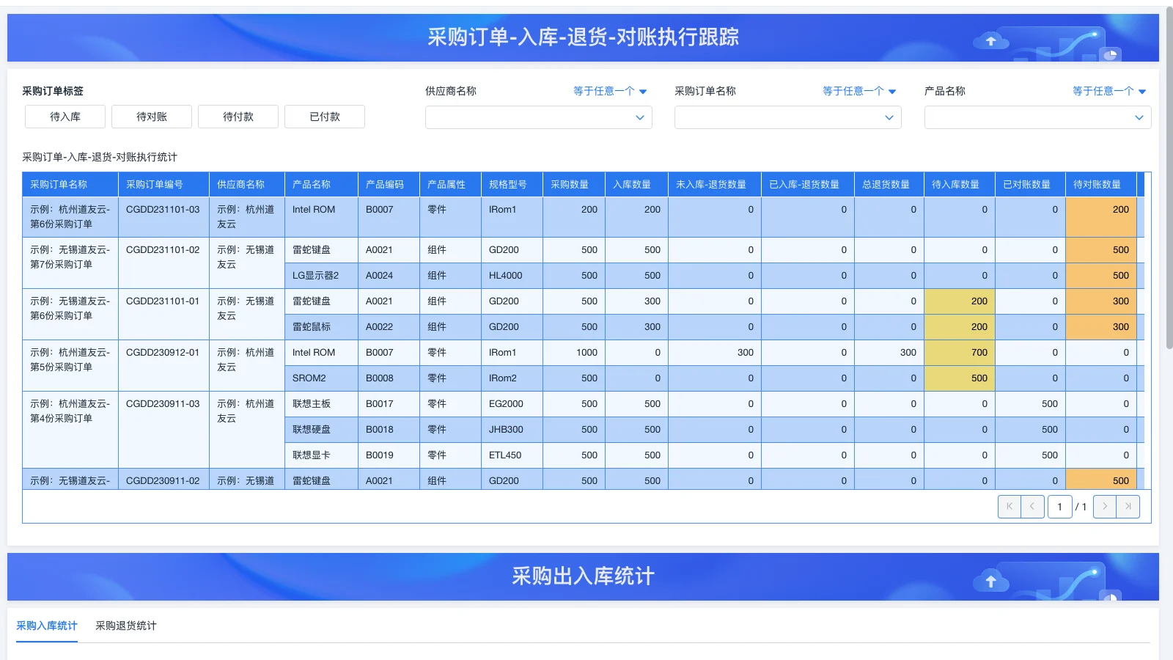Toggle the 待入库 filter tag
Image resolution: width=1173 pixels, height=660 pixels.
pos(65,116)
